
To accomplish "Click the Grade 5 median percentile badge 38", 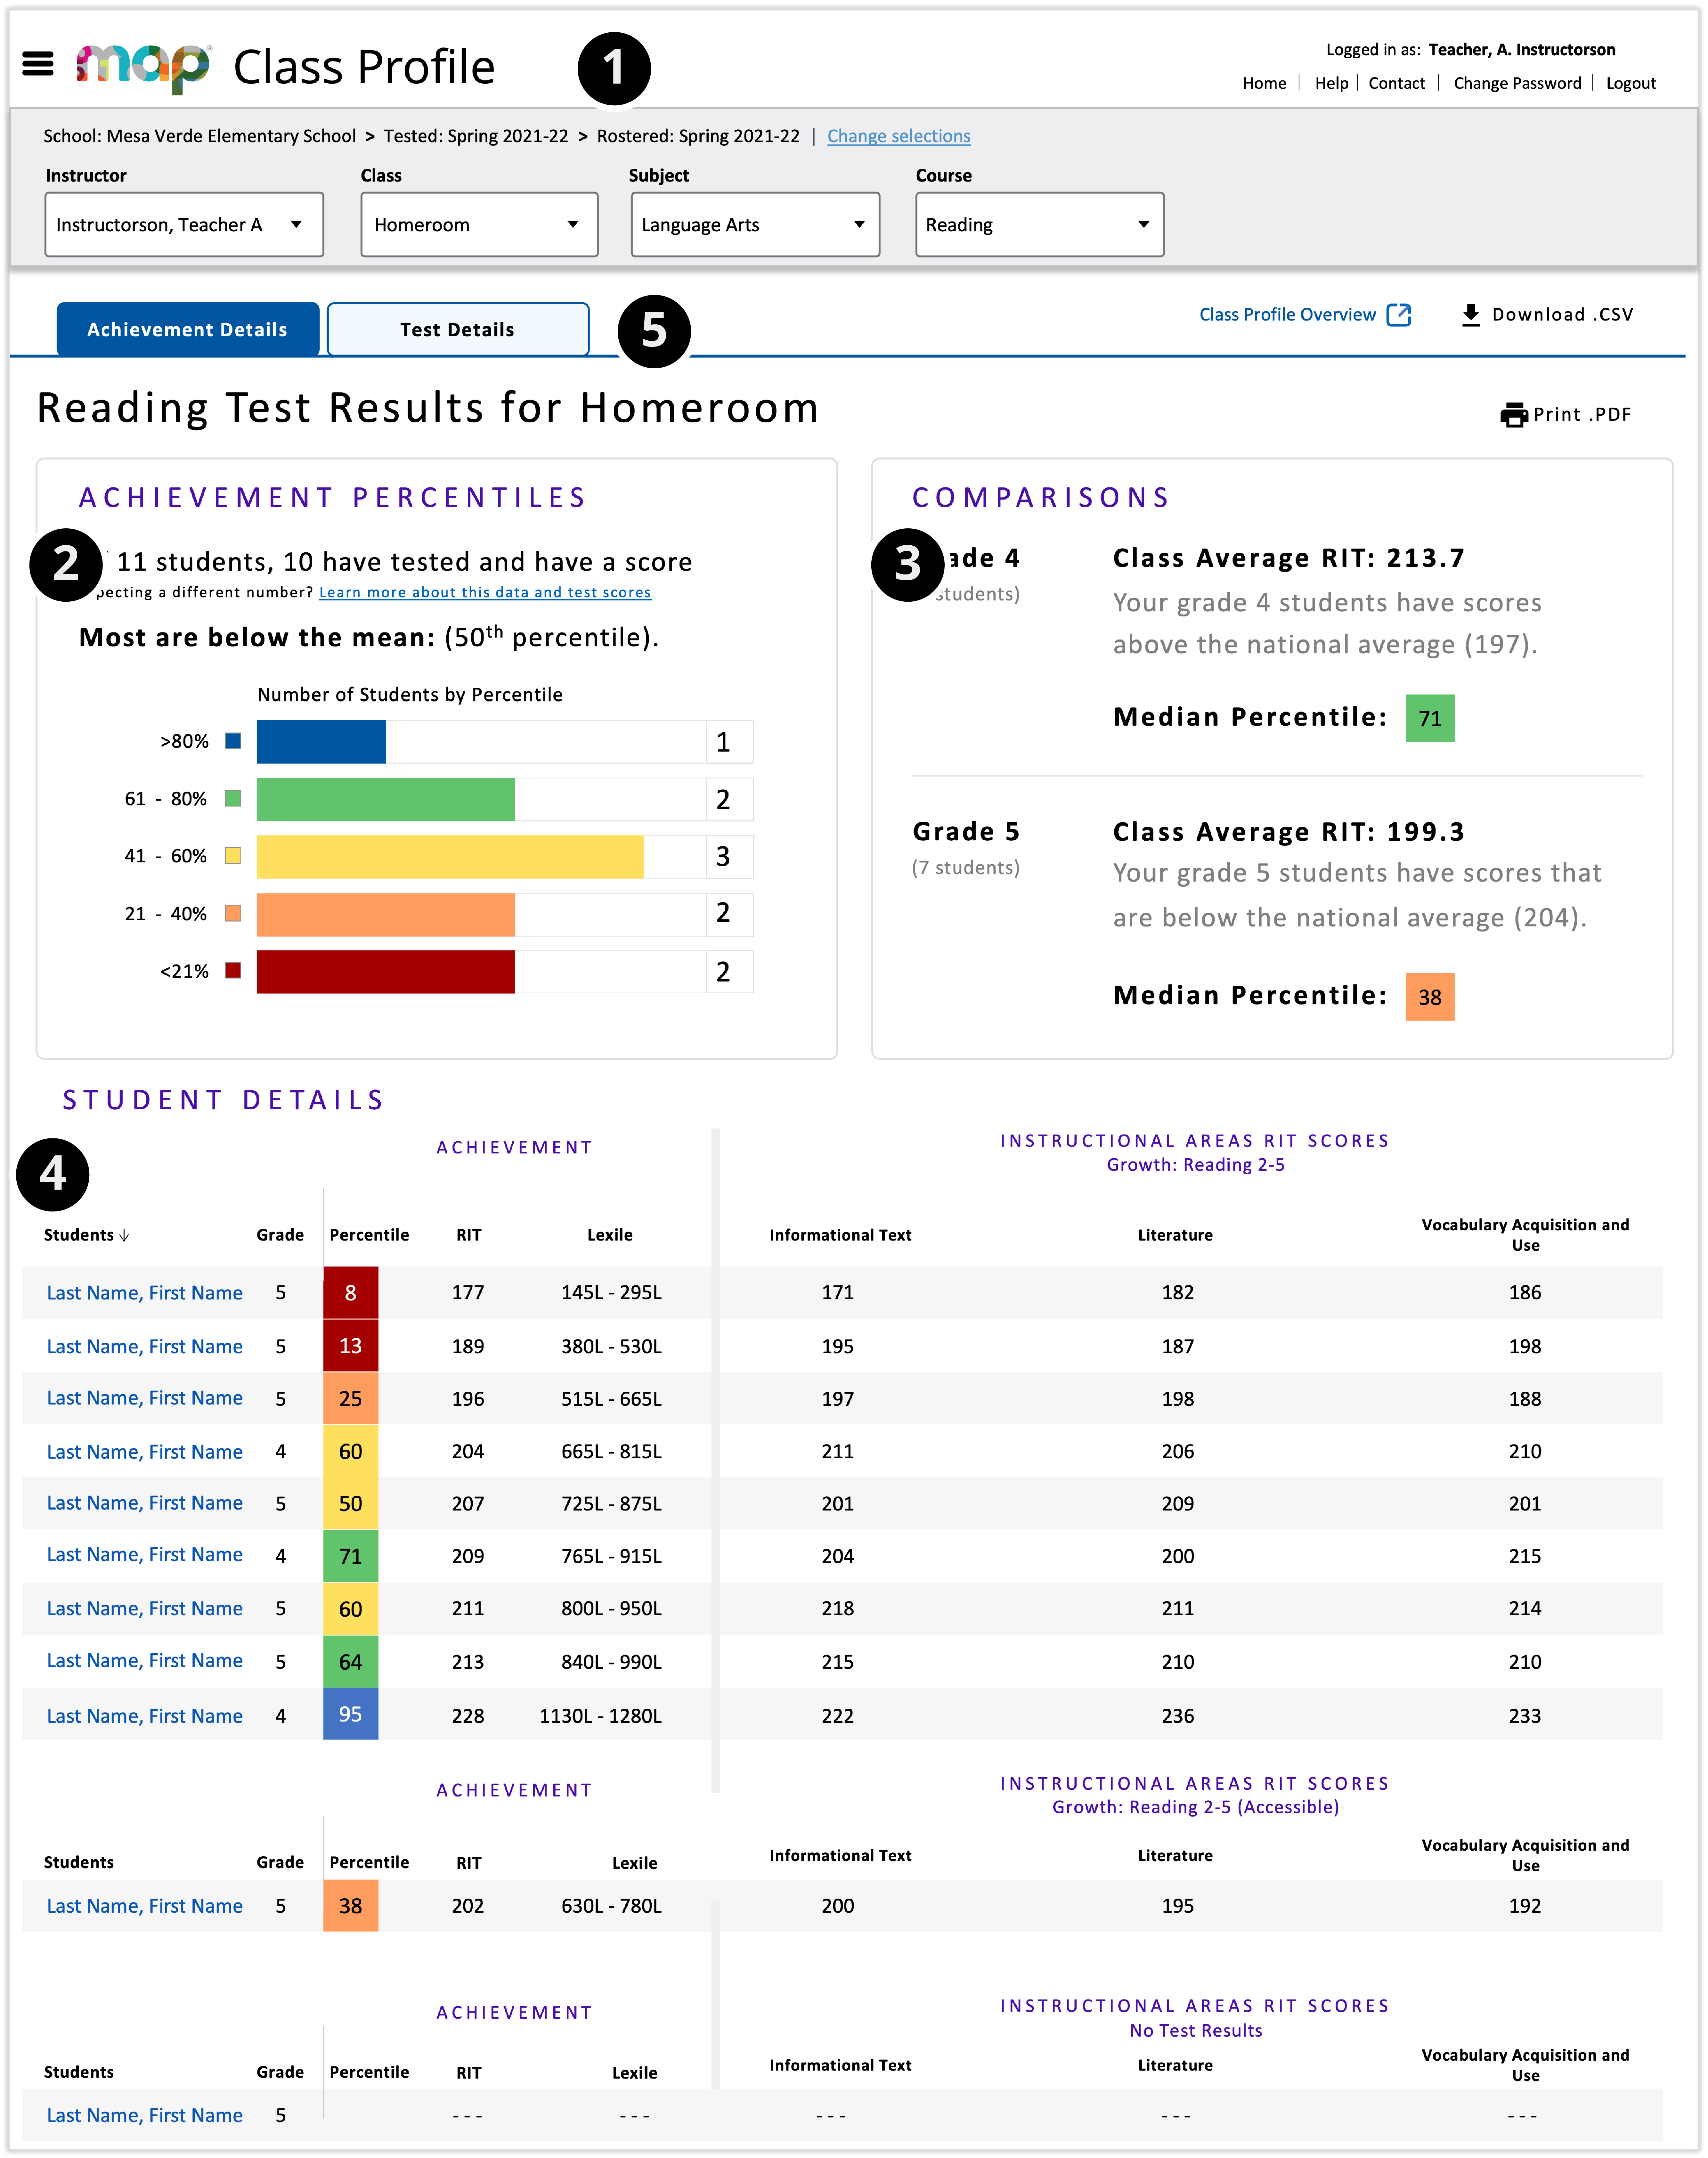I will click(1430, 997).
